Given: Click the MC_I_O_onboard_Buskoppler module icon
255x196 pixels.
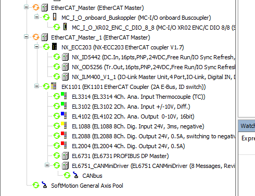Looking at the screenshot, I should click(x=55, y=17).
